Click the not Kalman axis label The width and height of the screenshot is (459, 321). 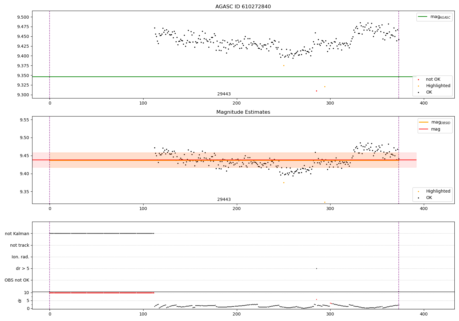(x=17, y=234)
